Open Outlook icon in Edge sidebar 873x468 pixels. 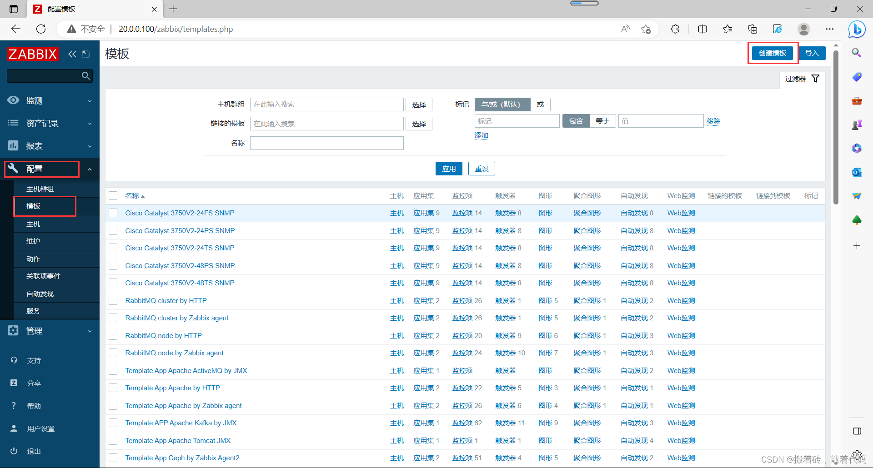coord(857,172)
